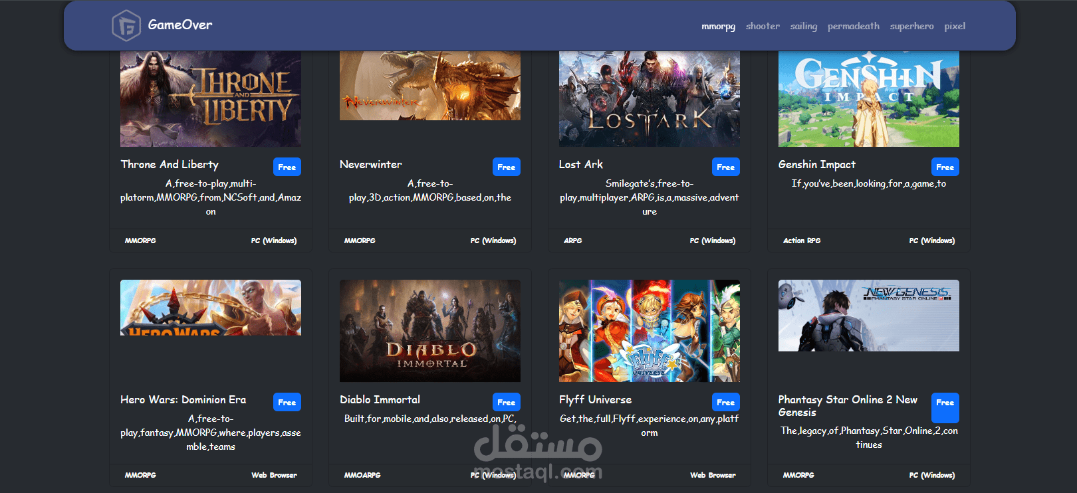Select the mmorpg category tab
1077x493 pixels.
click(718, 26)
